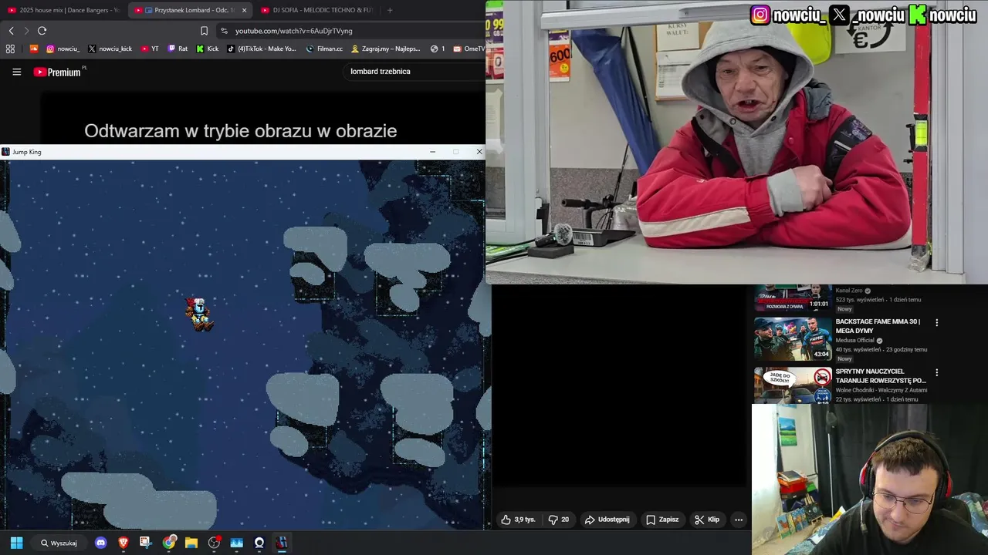
Task: Open the site settings icon in address bar
Action: 224,31
